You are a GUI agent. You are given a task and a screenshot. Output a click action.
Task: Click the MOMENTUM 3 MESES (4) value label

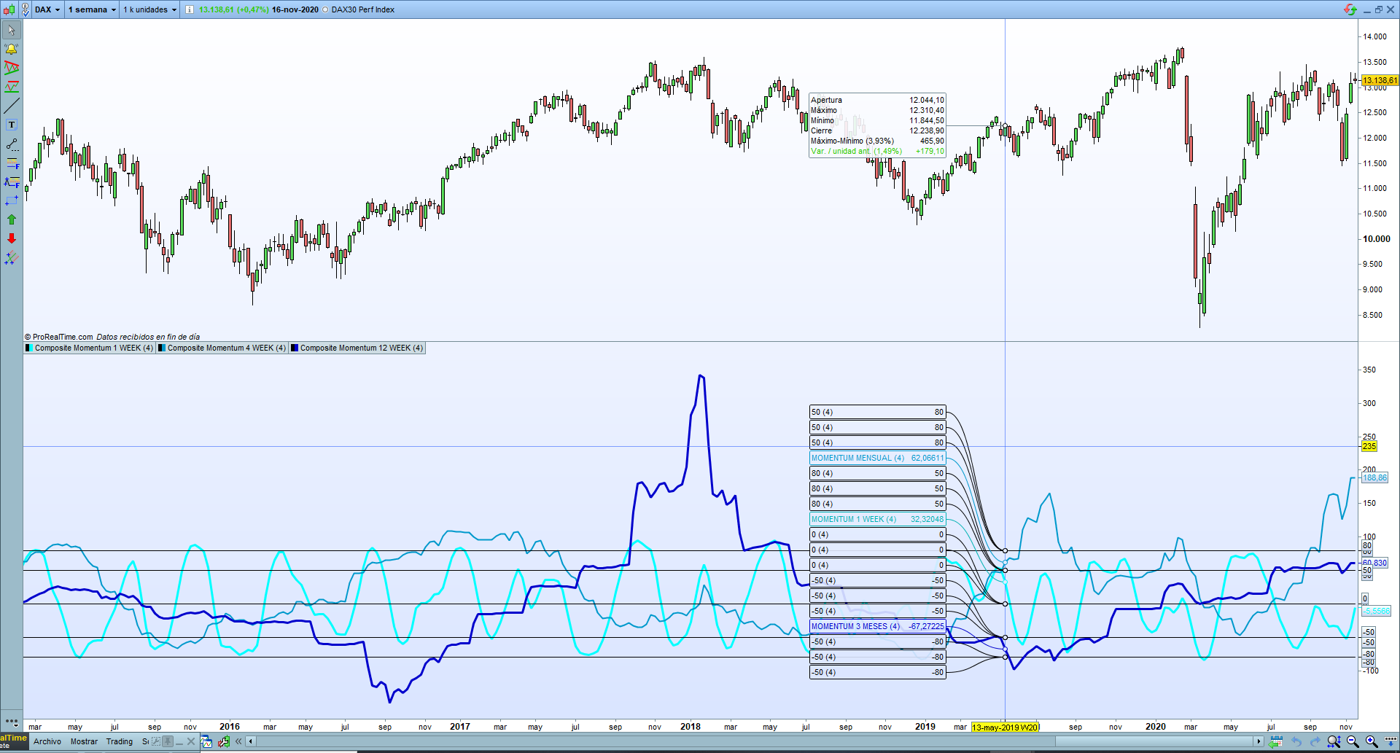pyautogui.click(x=877, y=626)
